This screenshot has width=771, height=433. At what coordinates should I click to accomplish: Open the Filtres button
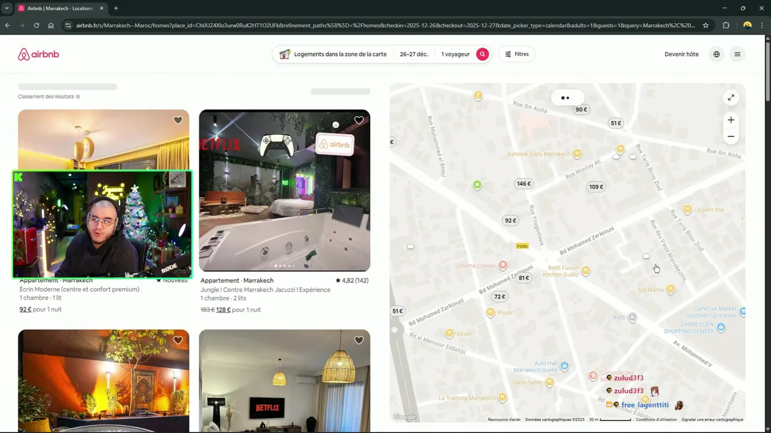pos(517,54)
